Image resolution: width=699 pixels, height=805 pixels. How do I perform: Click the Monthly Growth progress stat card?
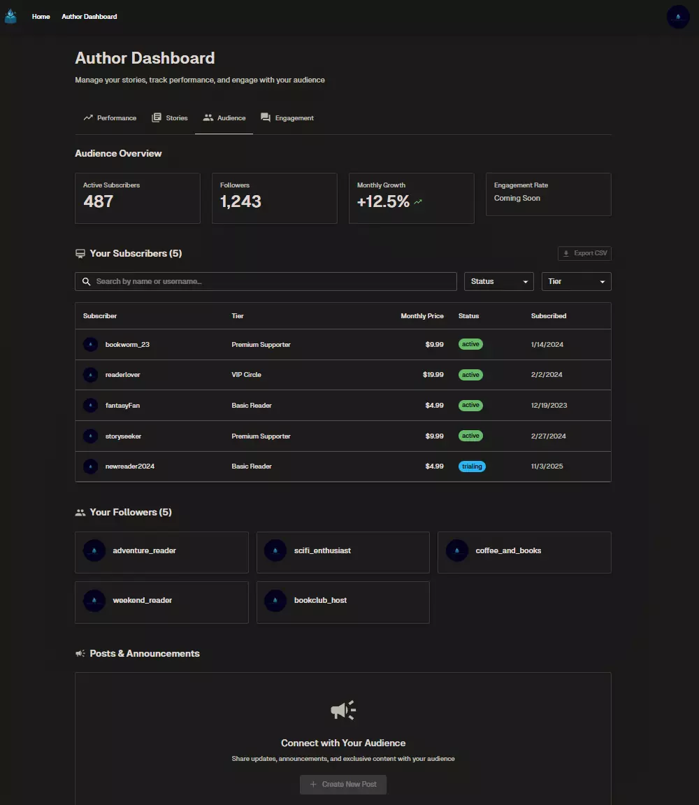411,198
